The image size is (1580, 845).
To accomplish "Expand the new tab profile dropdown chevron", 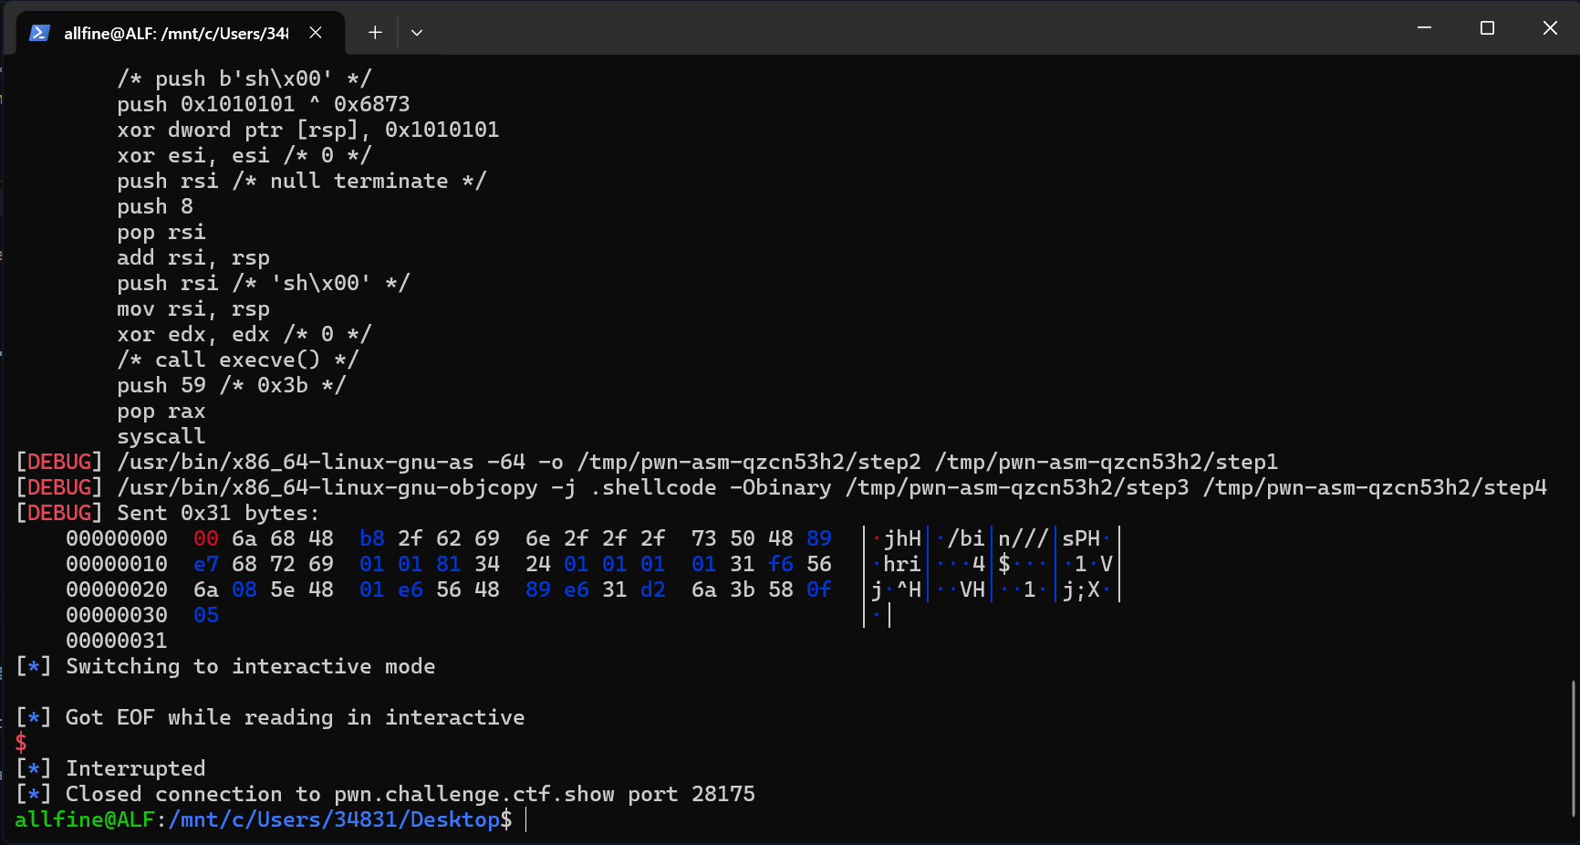I will click(417, 33).
